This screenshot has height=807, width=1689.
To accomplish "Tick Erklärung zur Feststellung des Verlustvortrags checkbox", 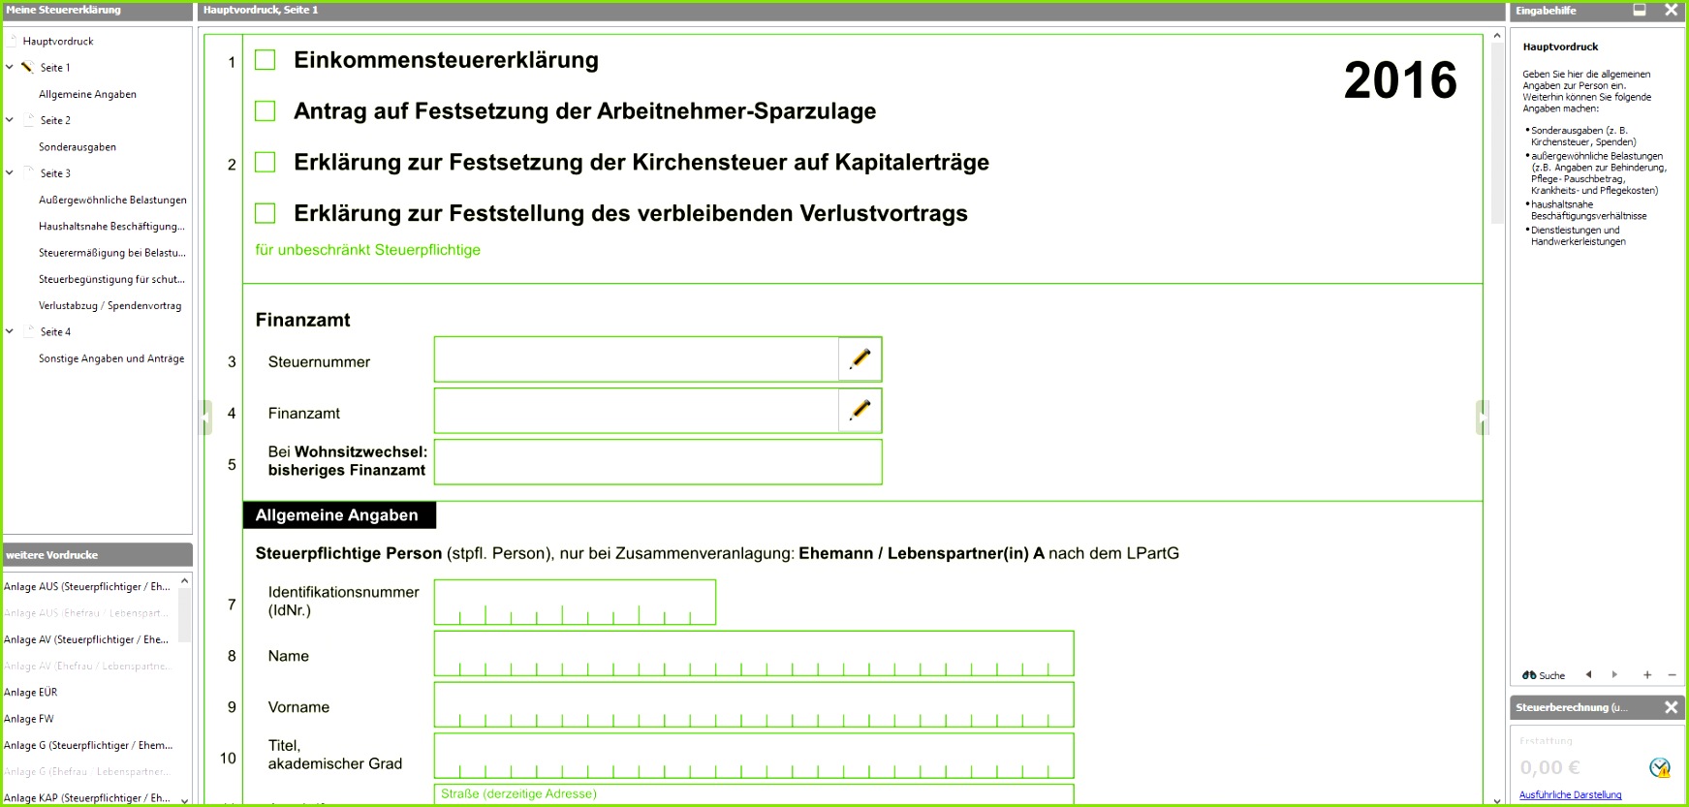I will pos(265,213).
